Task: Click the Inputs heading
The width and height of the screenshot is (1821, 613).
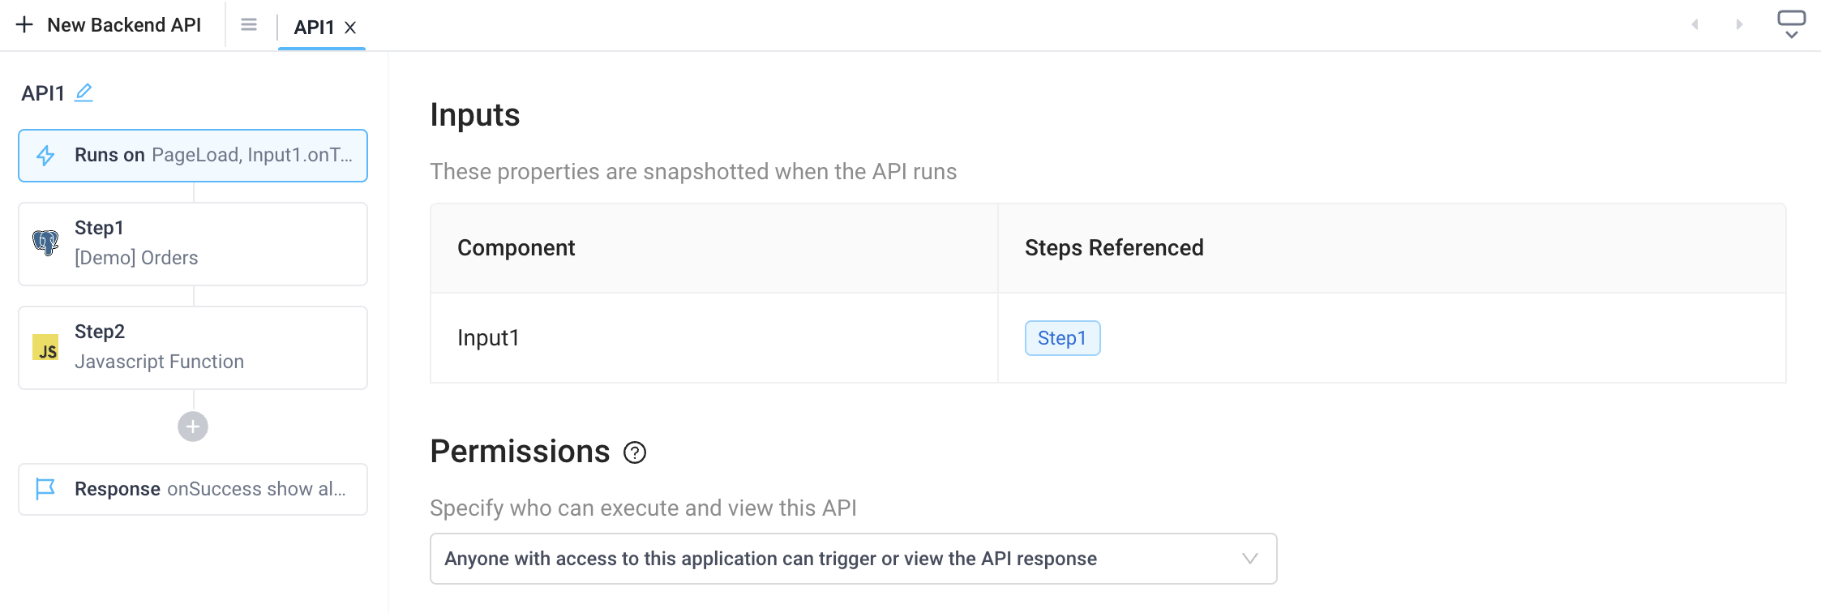Action: (x=475, y=115)
